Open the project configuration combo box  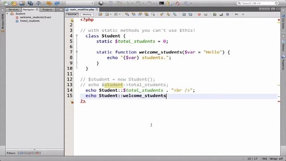(x=80, y=3)
